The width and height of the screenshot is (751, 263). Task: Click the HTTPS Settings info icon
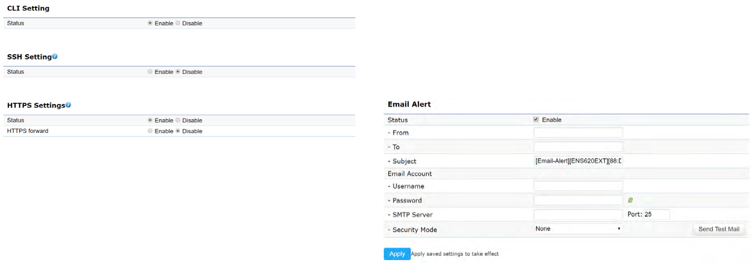[x=68, y=106]
